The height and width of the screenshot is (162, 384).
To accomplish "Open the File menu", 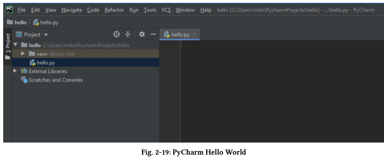I will (22, 10).
